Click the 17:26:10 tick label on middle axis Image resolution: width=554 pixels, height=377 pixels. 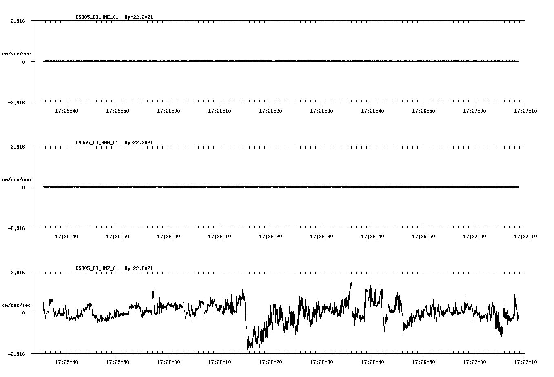(219, 236)
